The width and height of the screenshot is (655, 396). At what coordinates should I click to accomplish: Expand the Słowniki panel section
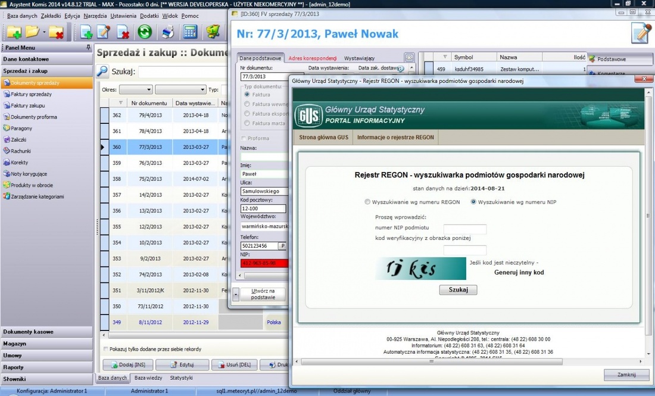coord(46,379)
